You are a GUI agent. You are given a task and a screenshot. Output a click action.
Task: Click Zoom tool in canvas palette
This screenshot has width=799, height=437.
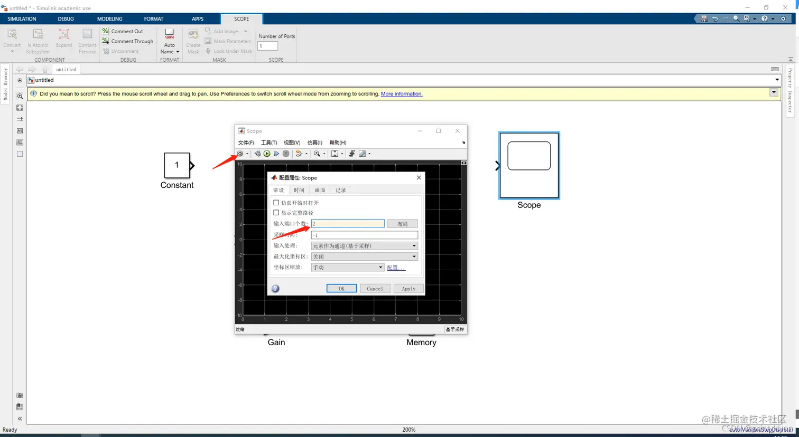pos(20,96)
